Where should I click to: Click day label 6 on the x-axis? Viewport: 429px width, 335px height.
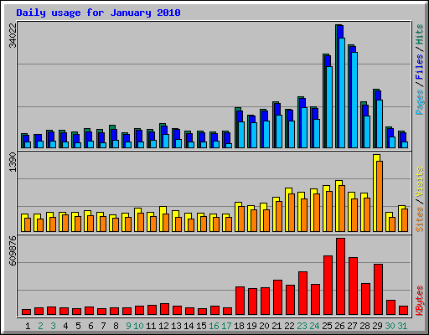coord(90,326)
